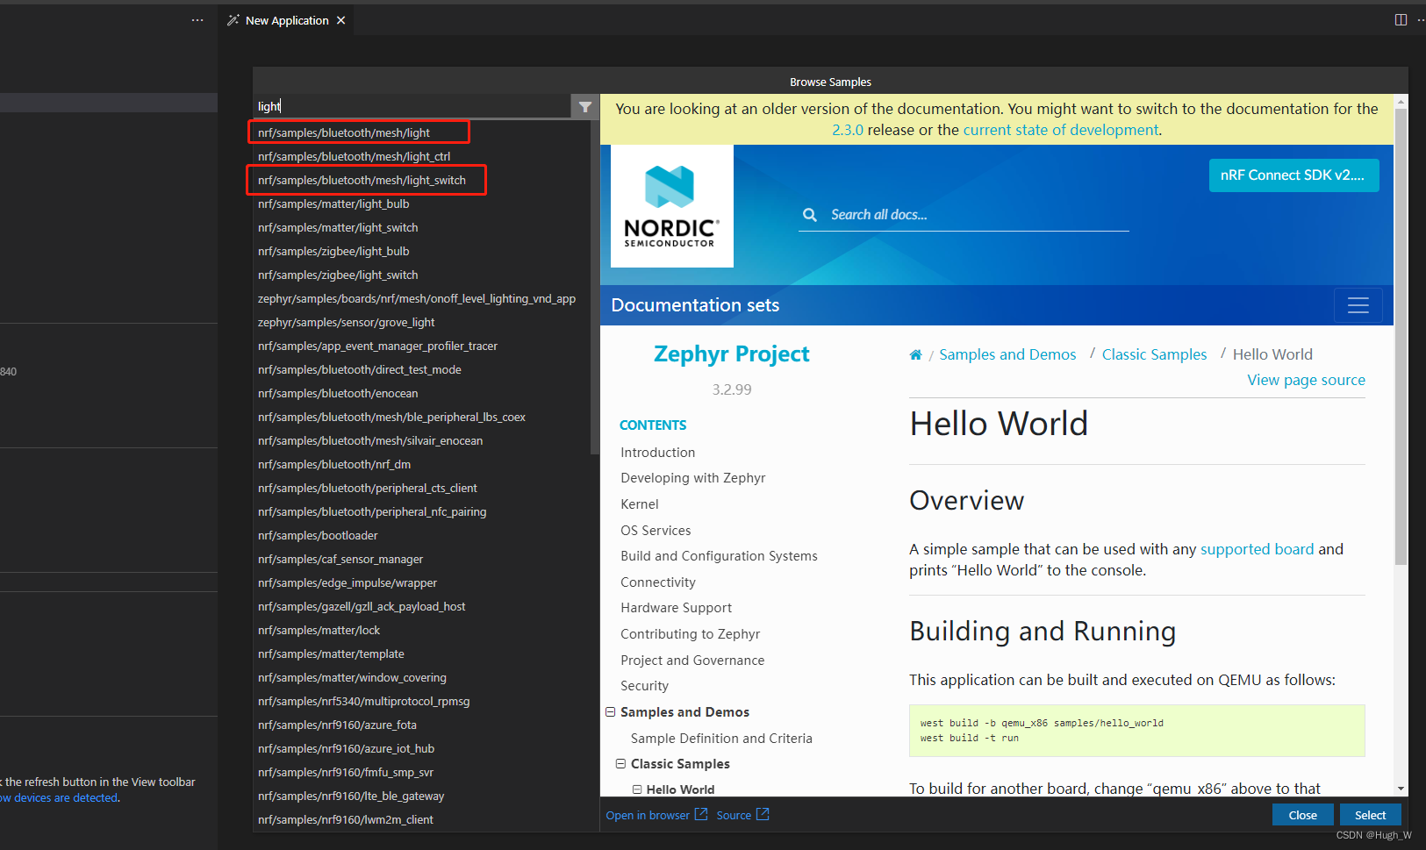Open the Classic Samples breadcrumb link

pos(1154,354)
